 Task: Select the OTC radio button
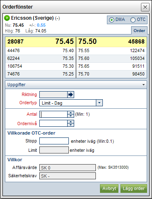pyautogui.click(x=133, y=20)
